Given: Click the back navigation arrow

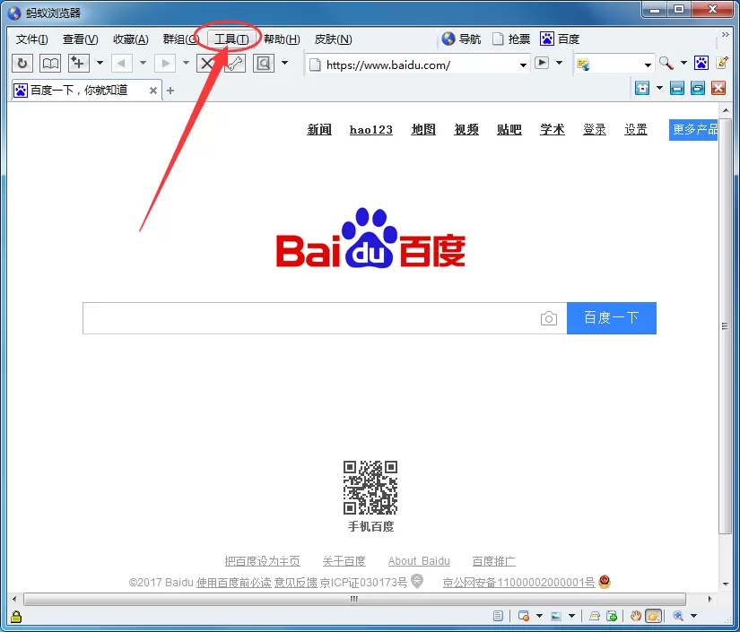Looking at the screenshot, I should (121, 63).
